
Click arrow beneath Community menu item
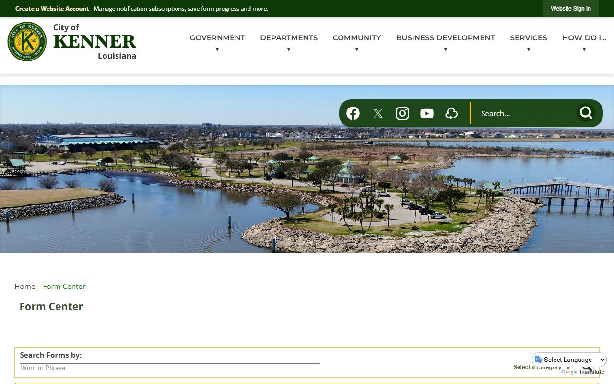click(x=357, y=49)
